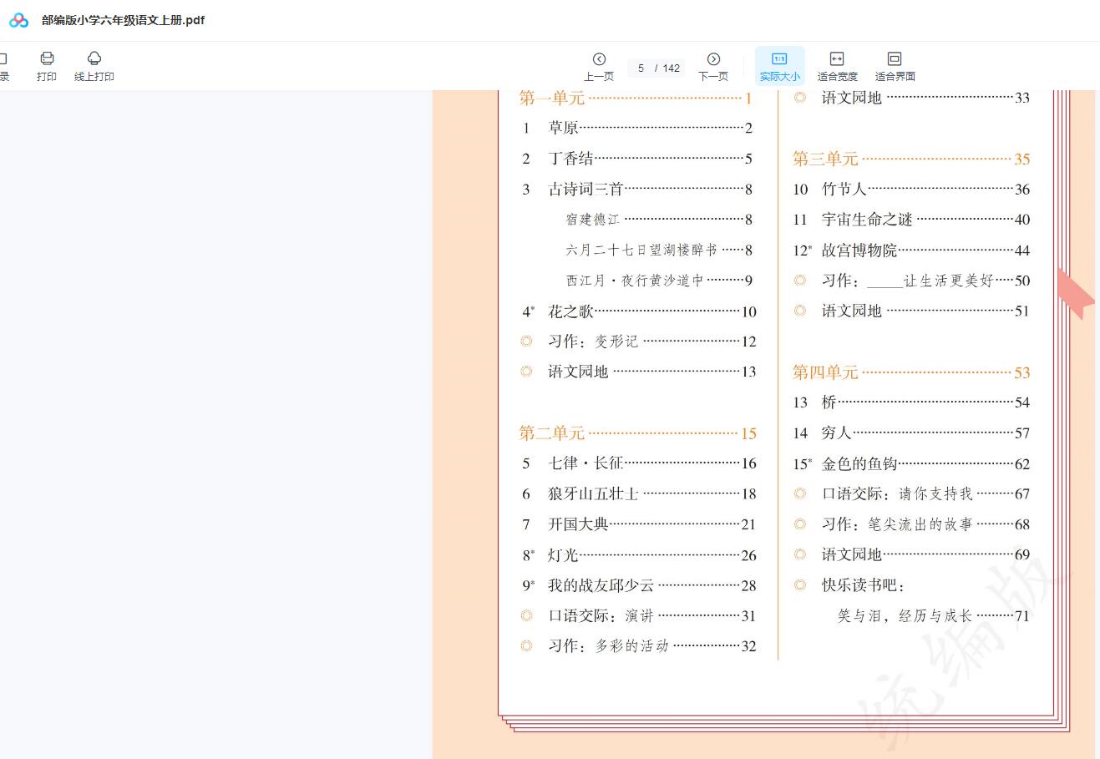
Task: Click the red bookmark ribbon on page
Action: 1075,294
